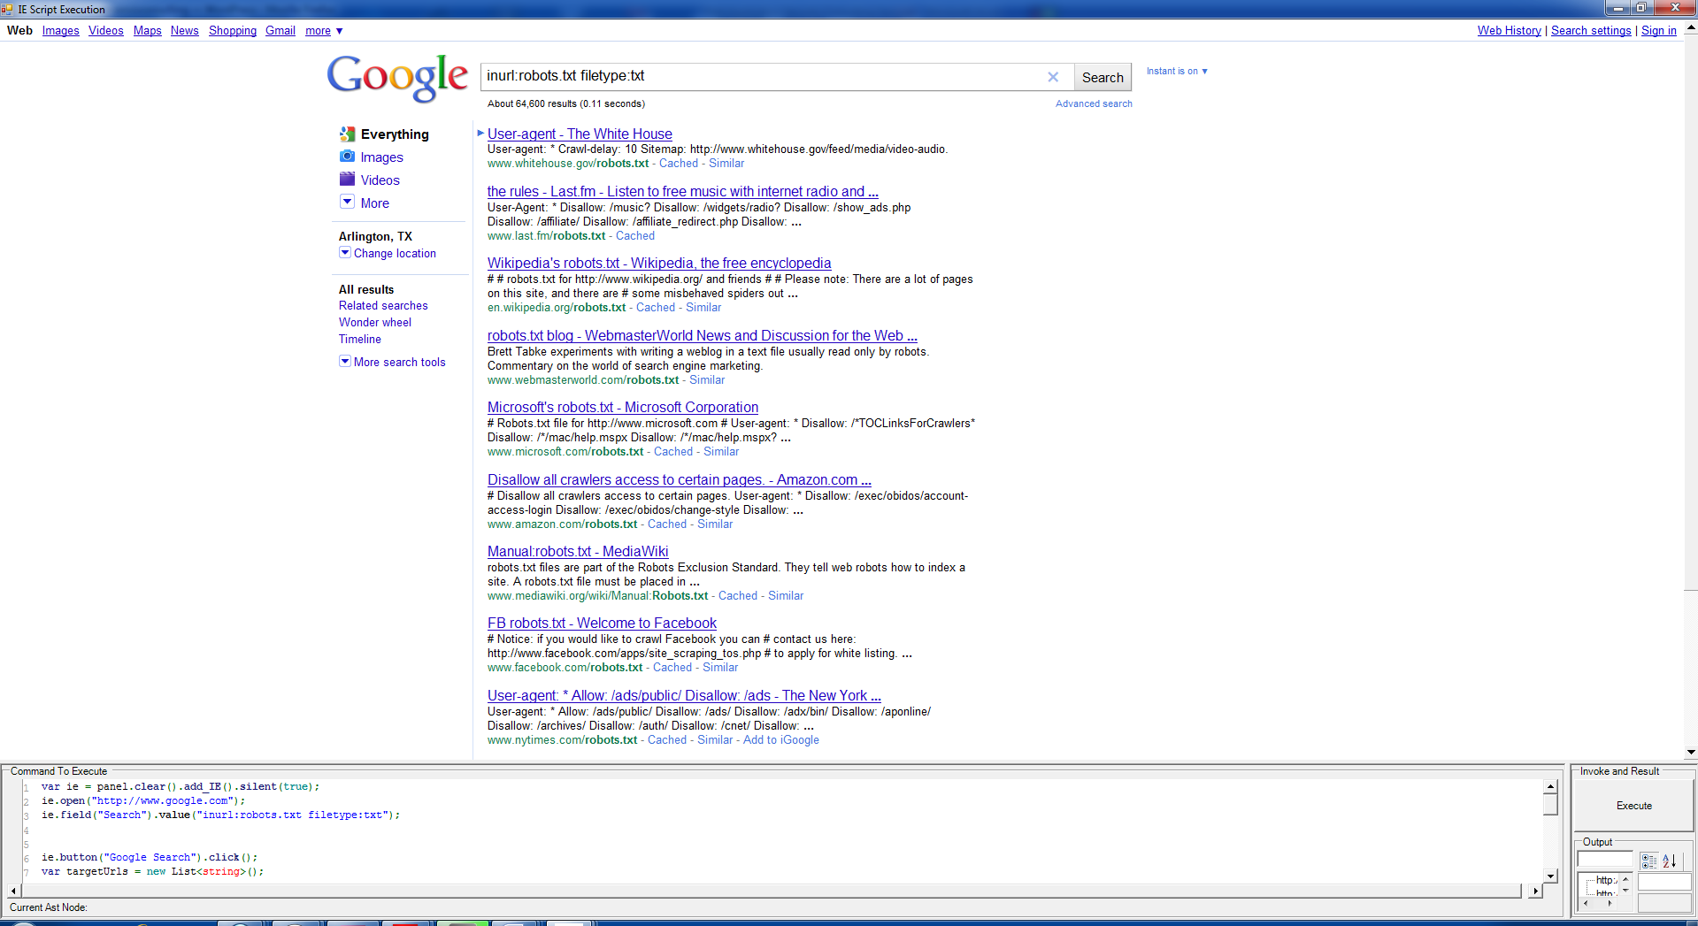Open News in the top bar

(184, 31)
